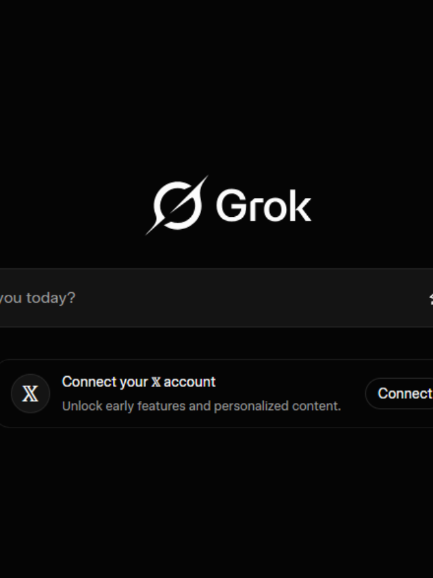Screen dimensions: 433x578
Task: Click the word "Connect" starting the card heading
Action: 87,382
